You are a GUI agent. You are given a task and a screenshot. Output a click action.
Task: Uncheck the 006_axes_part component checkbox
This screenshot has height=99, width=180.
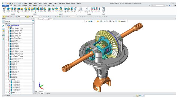click(8, 40)
